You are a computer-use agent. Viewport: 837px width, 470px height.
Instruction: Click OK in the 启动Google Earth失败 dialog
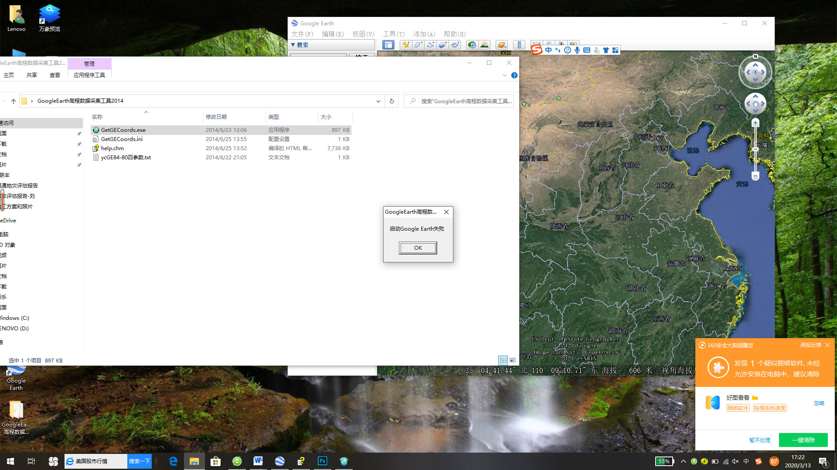(418, 248)
